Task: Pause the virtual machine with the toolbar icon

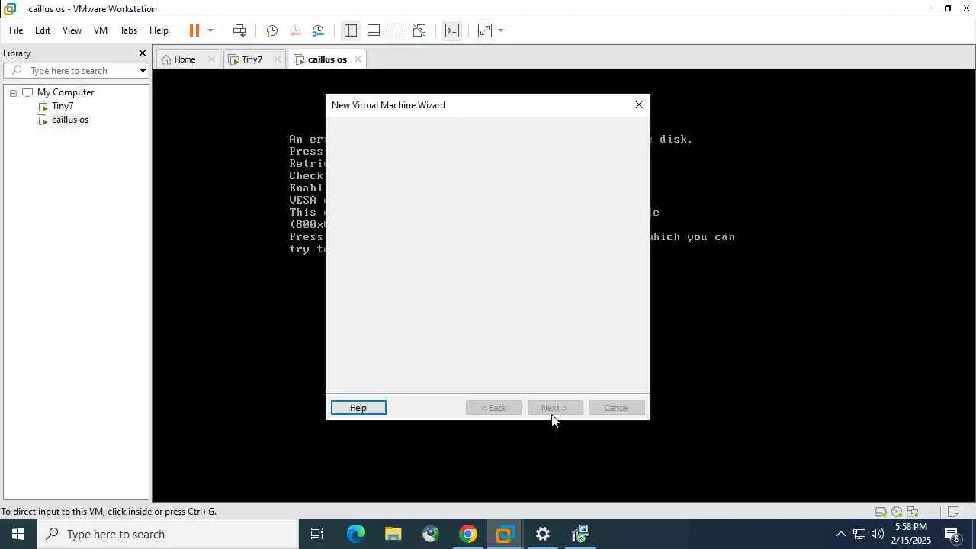Action: point(194,30)
